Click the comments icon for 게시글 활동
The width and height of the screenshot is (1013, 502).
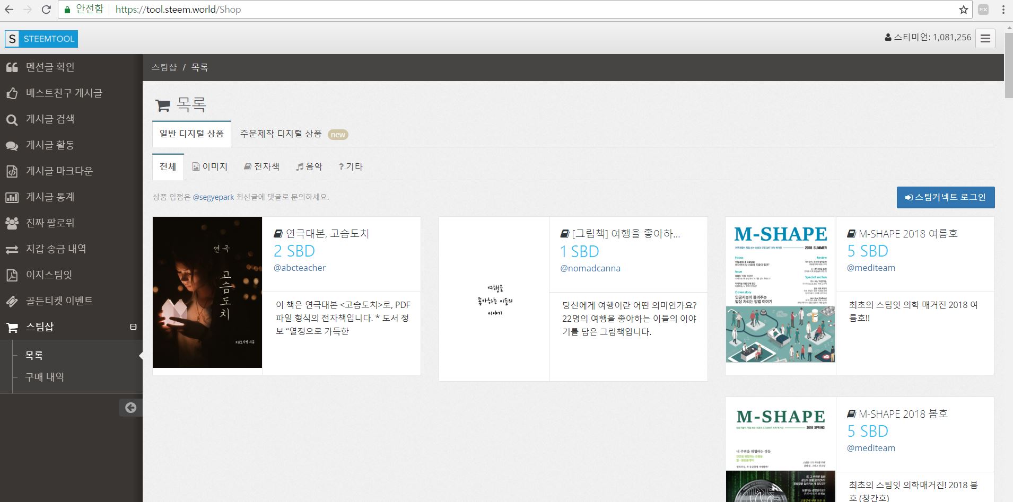[x=12, y=146]
